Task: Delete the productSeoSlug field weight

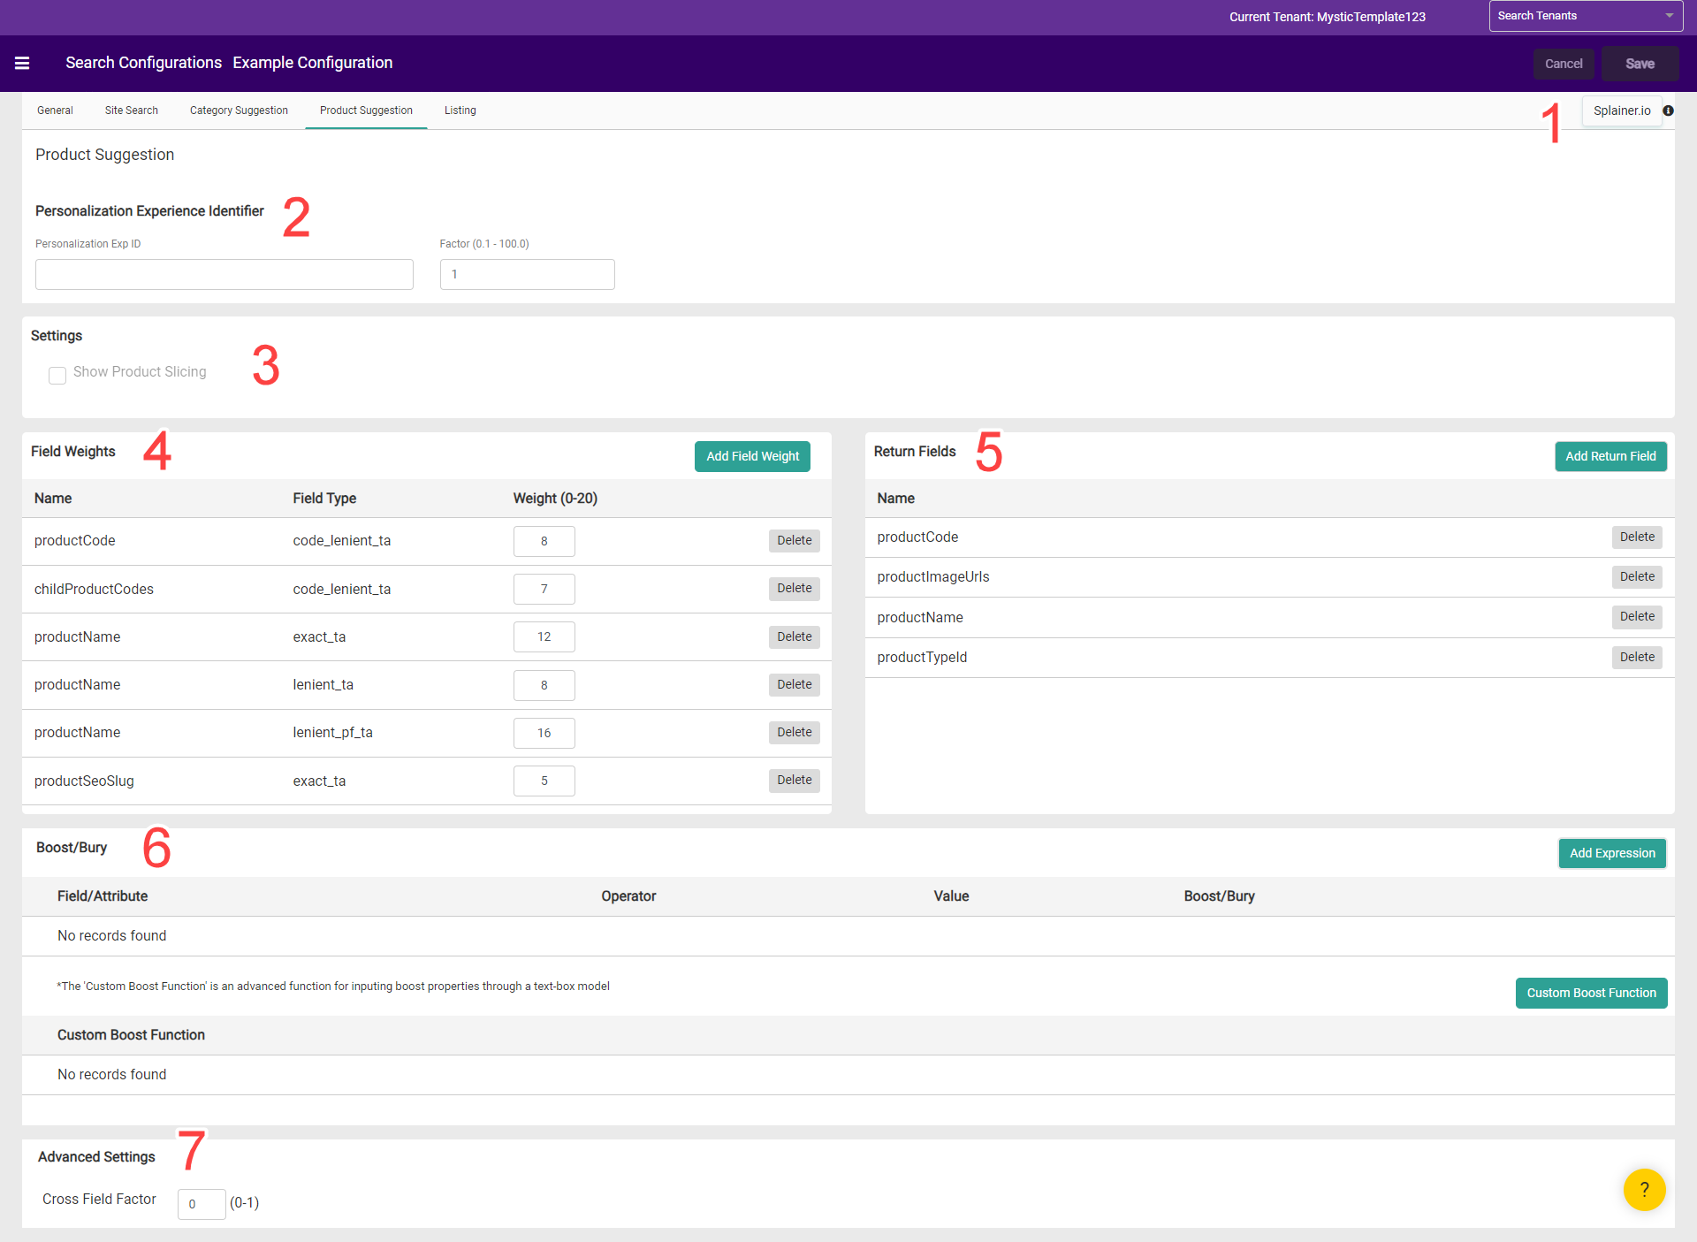Action: tap(794, 780)
